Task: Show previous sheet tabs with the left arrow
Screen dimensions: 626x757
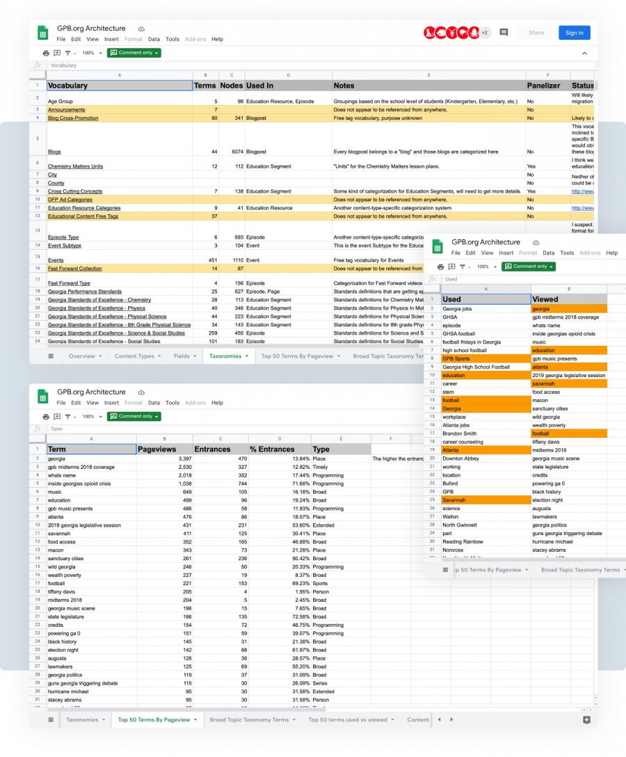Action: point(439,719)
